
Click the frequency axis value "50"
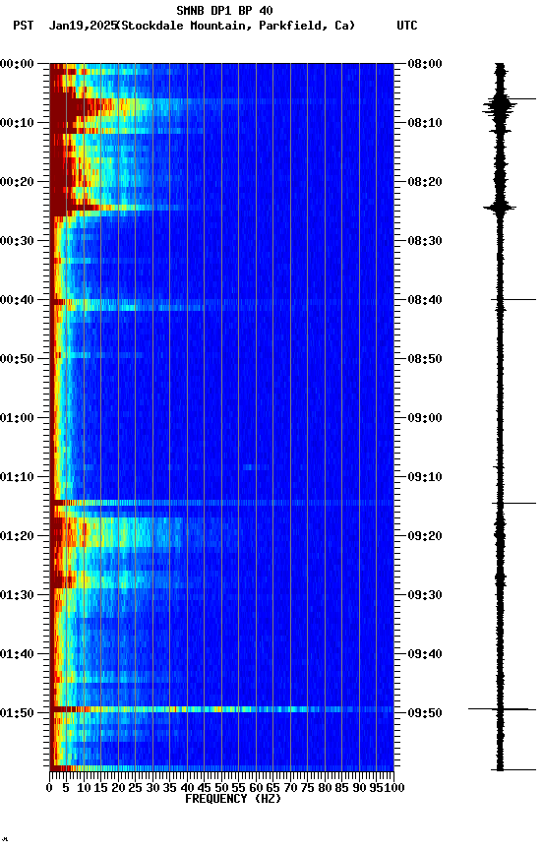pyautogui.click(x=221, y=788)
